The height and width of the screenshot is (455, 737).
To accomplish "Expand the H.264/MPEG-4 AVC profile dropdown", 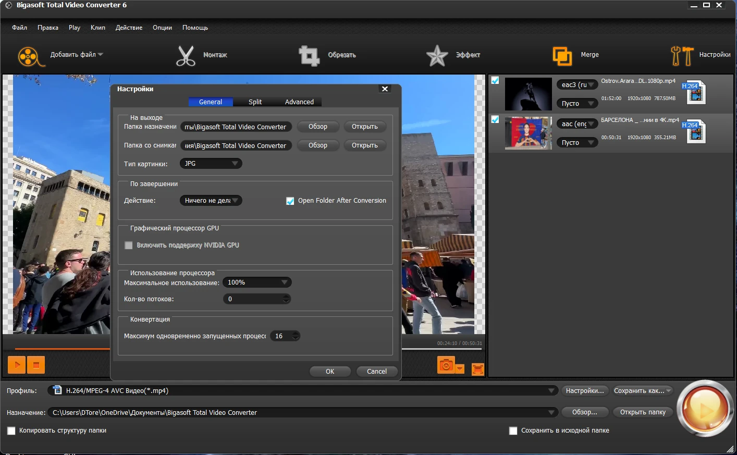I will coord(551,391).
